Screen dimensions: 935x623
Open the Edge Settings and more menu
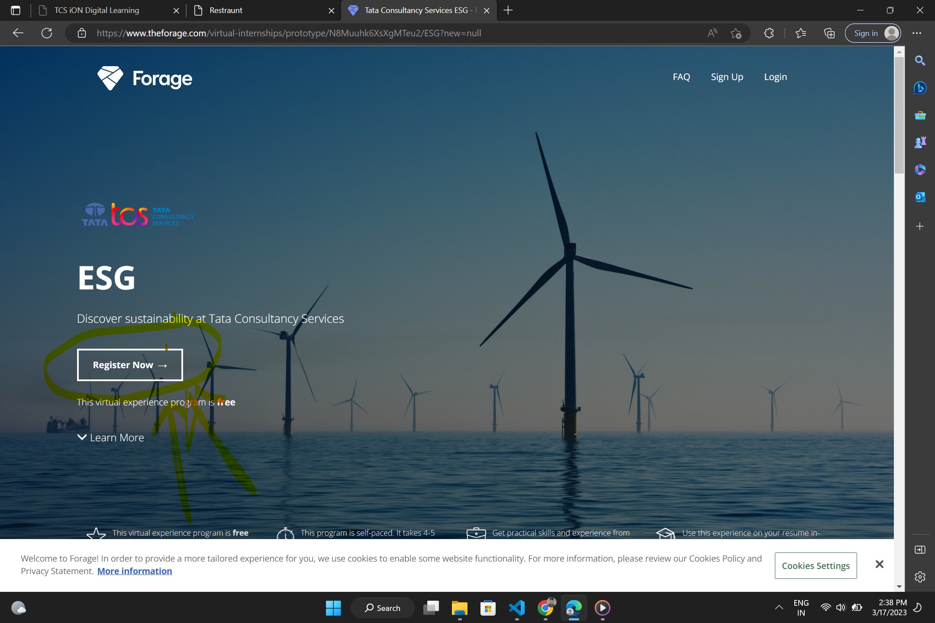click(916, 33)
